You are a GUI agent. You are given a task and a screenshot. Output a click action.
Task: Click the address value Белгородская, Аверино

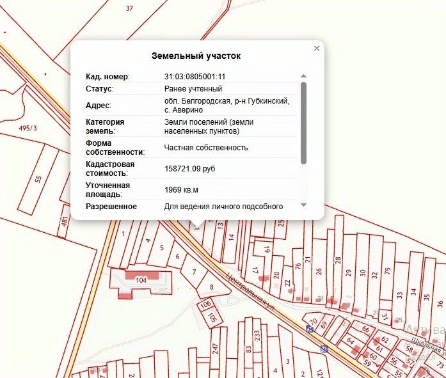pos(227,106)
